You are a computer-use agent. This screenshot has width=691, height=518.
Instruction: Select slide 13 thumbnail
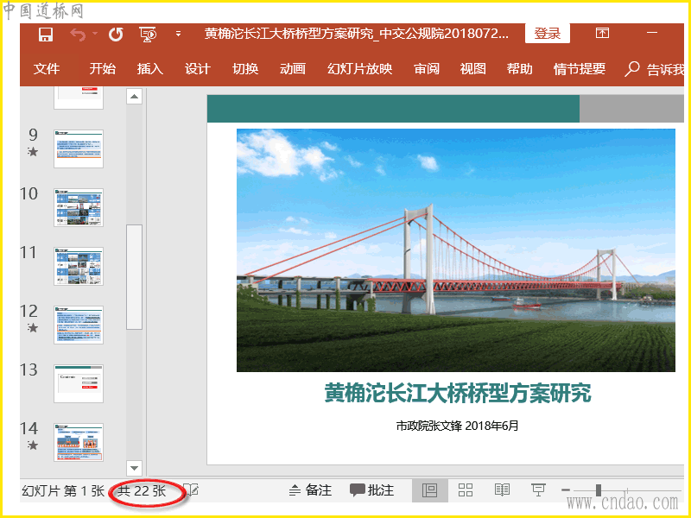click(79, 383)
